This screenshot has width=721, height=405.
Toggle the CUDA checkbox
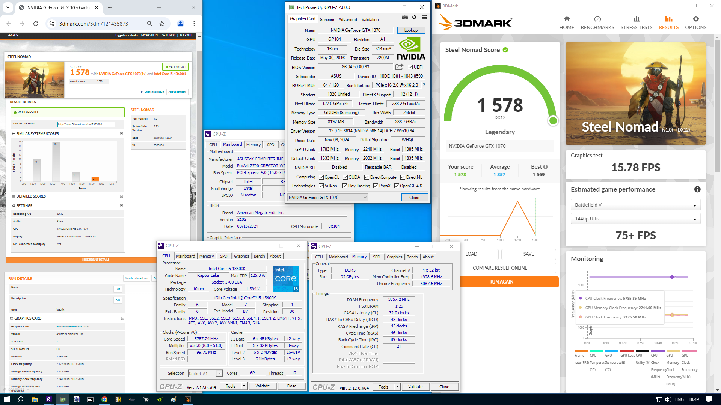click(x=345, y=177)
